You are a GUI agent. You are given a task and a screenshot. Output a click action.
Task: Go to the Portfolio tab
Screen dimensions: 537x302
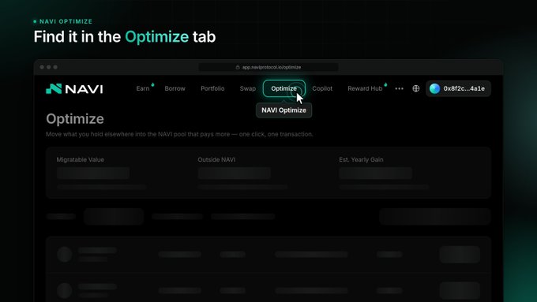(212, 88)
